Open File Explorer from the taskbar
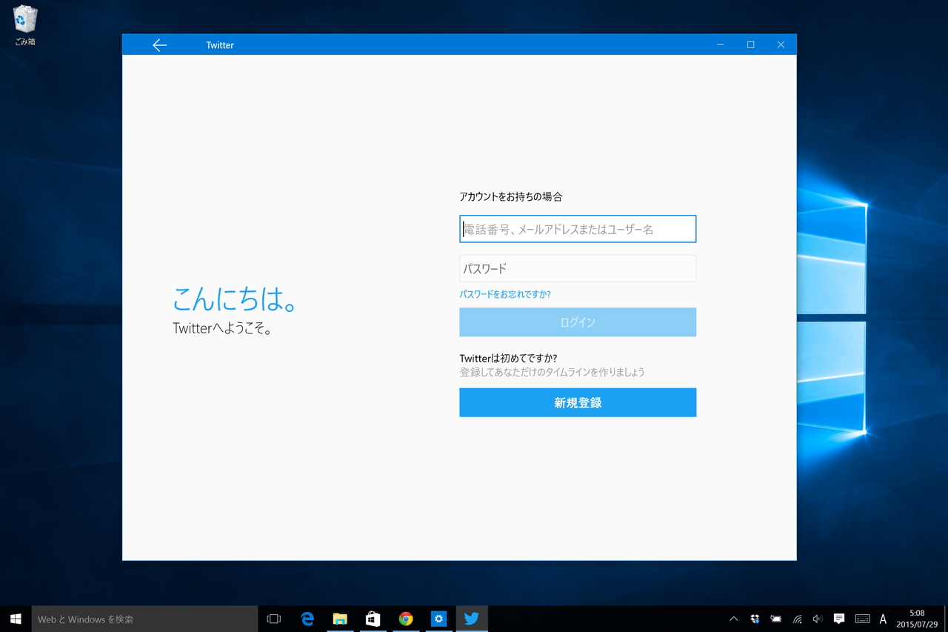The image size is (948, 632). (340, 619)
